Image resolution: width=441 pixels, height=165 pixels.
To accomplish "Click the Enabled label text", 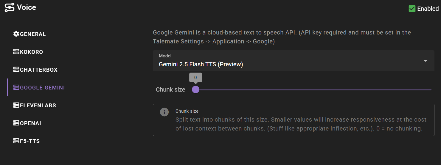I will point(428,9).
